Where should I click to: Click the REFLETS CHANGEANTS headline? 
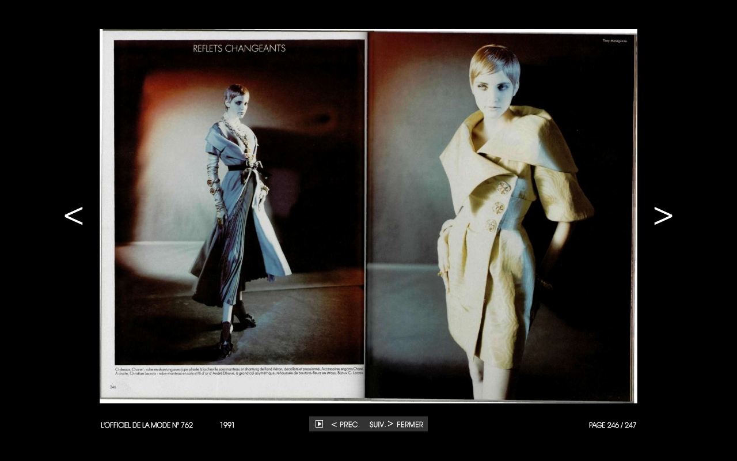pos(239,48)
